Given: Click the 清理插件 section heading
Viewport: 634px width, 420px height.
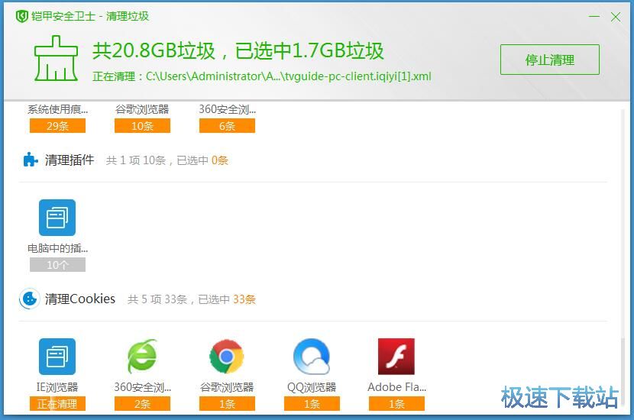Looking at the screenshot, I should point(70,160).
